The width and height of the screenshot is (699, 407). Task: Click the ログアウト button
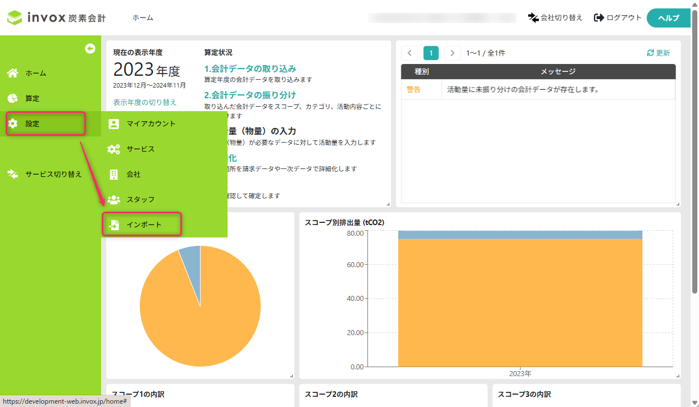click(x=618, y=18)
